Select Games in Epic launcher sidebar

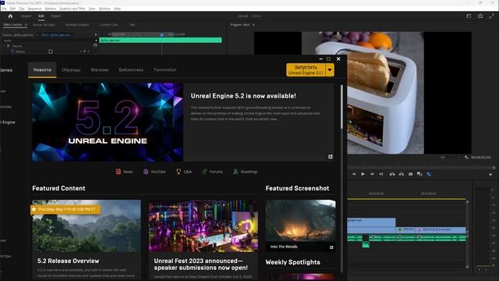(x=6, y=70)
